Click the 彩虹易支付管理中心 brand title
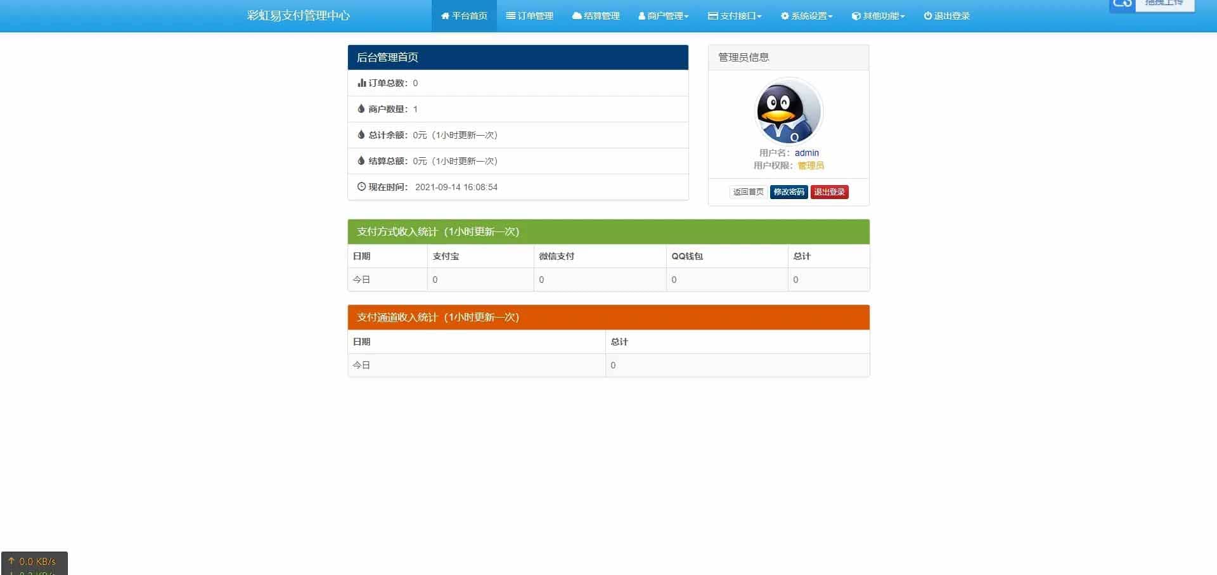Screen dimensions: 1217x575 [298, 16]
